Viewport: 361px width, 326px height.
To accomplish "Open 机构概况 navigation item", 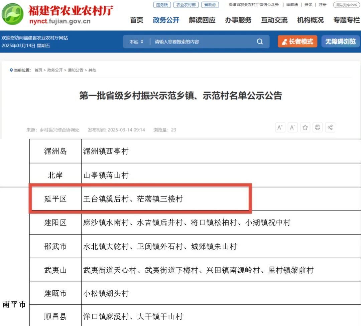I will point(310,20).
